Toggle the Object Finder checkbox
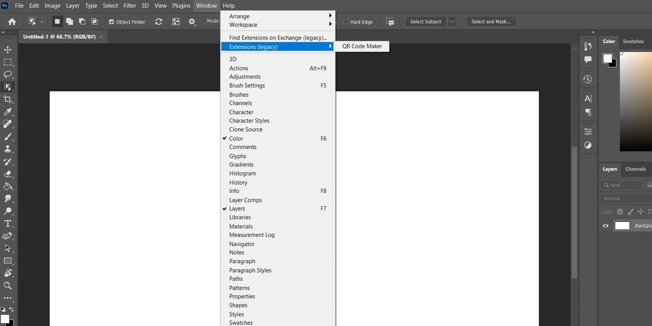This screenshot has height=326, width=652. [x=111, y=22]
